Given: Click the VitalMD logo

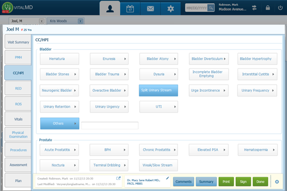Looking at the screenshot, I should 18,7.
